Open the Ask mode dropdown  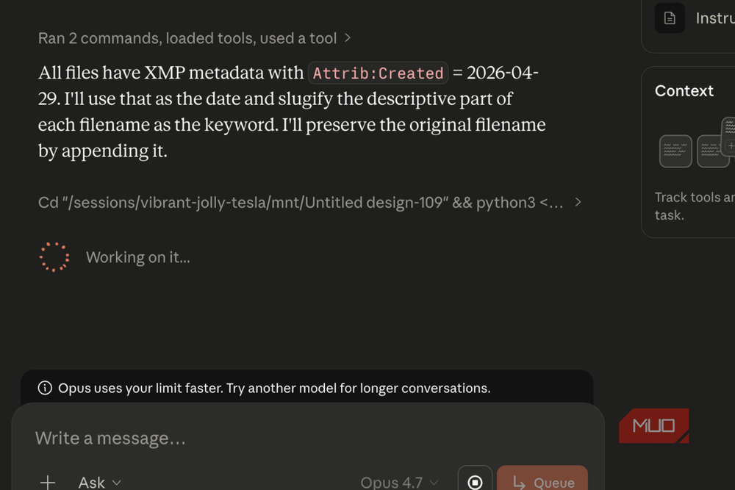100,482
